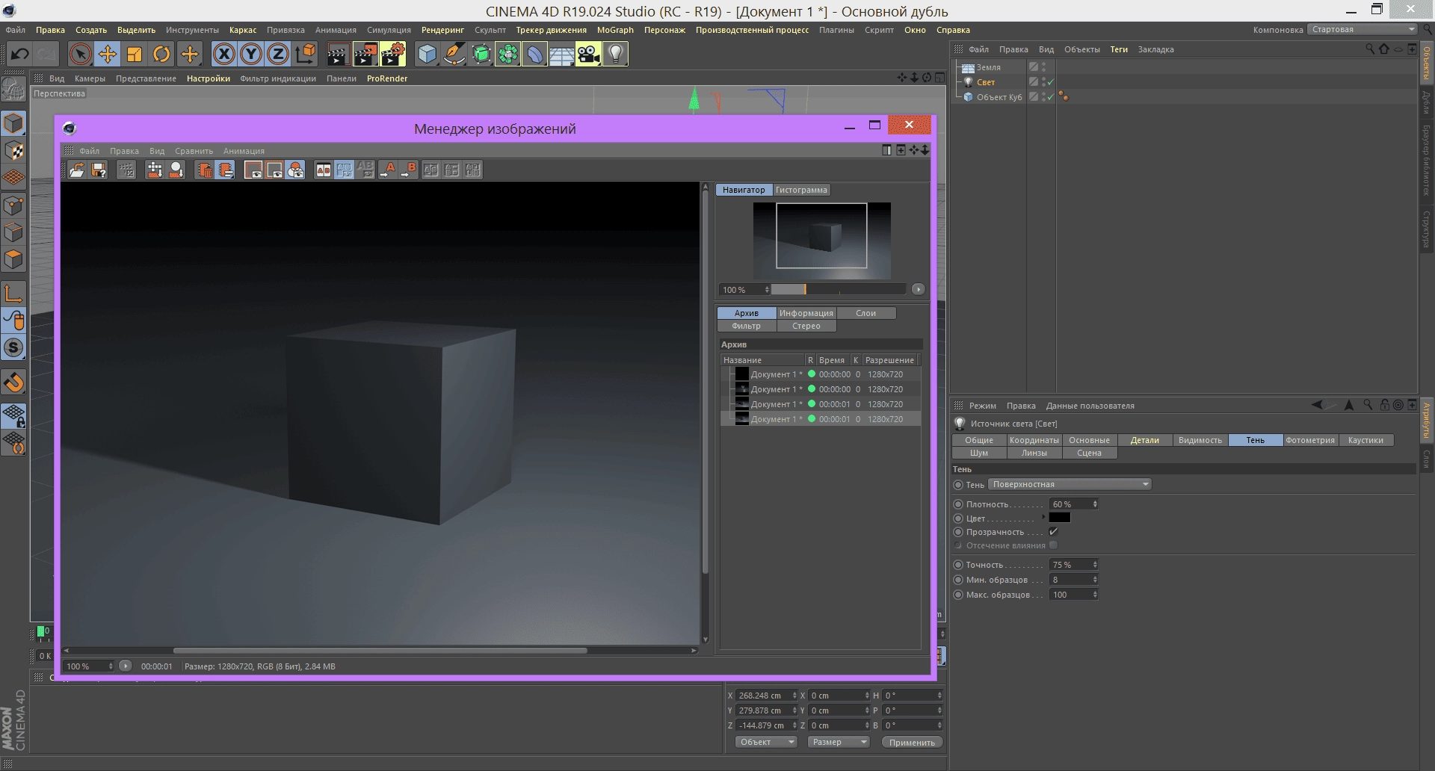Open image icon in Picture Viewer
Screen dimensions: 1435x771
point(77,170)
